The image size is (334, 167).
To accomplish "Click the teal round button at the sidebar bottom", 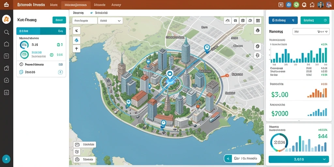I will [x=7, y=159].
